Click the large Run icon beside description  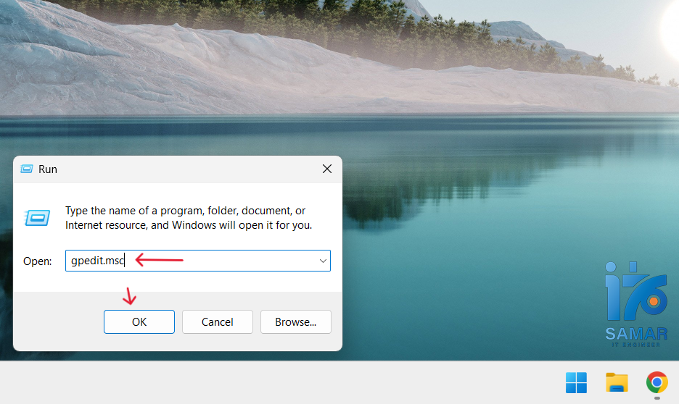click(37, 218)
